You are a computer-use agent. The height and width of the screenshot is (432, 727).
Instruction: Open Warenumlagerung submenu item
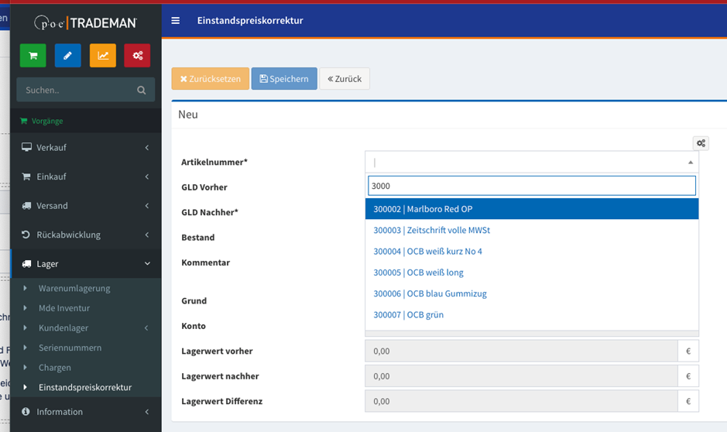point(86,288)
